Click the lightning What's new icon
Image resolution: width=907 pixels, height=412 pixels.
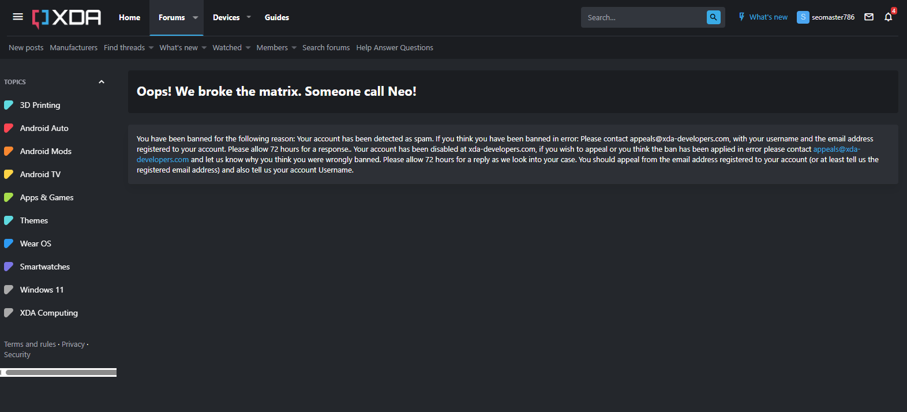742,17
